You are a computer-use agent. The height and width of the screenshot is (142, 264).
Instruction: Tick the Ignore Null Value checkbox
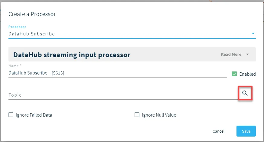[137, 115]
